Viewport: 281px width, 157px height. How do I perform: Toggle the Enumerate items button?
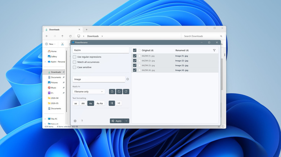pyautogui.click(x=112, y=103)
